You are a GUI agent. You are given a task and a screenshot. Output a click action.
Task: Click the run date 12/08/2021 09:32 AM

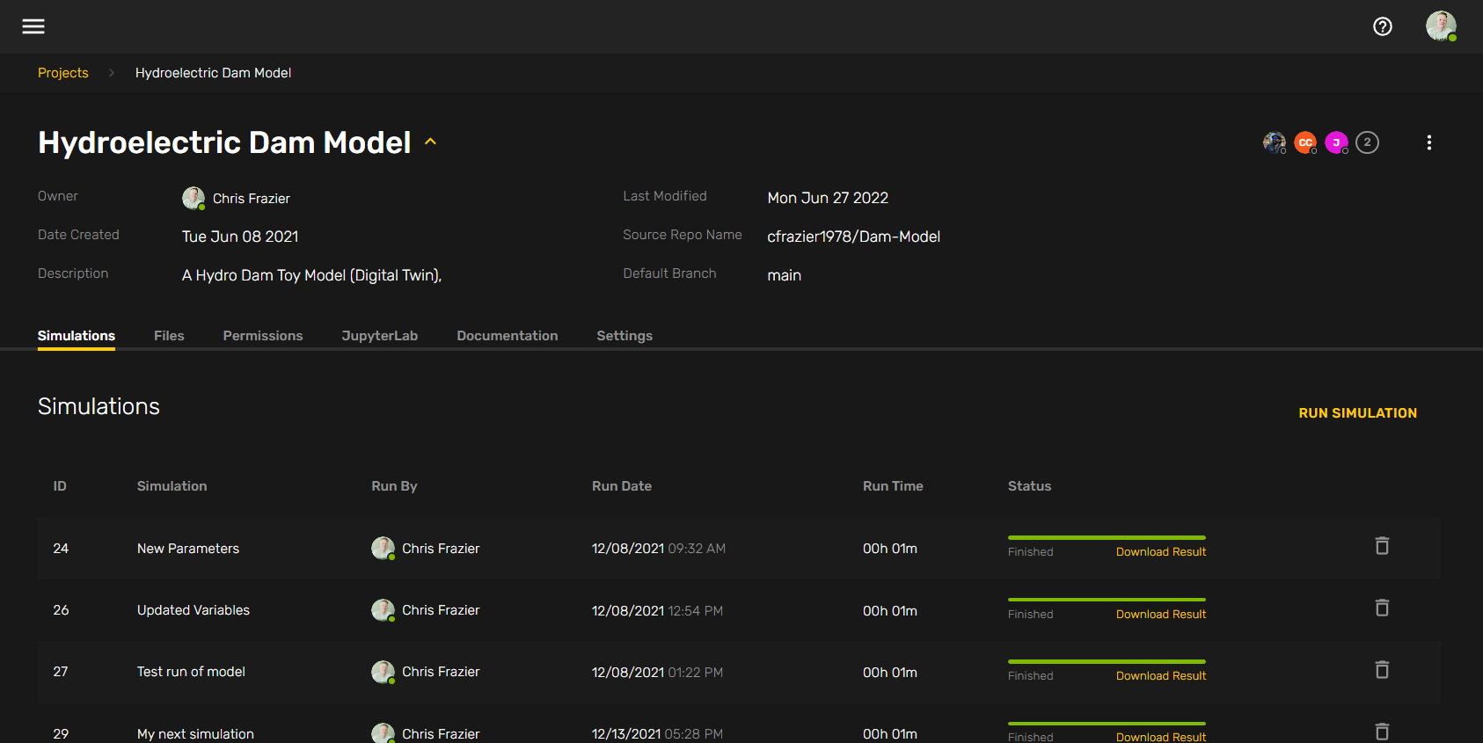pyautogui.click(x=659, y=549)
